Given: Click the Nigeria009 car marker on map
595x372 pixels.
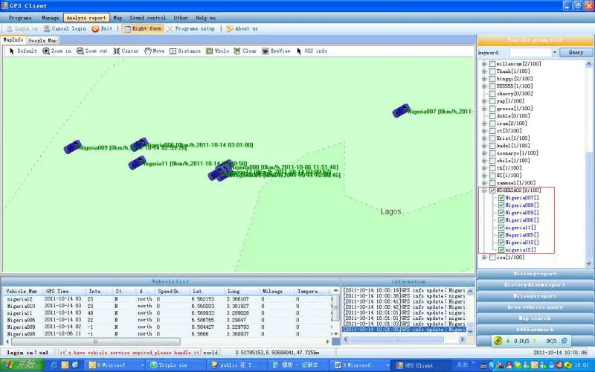Looking at the screenshot, I should (72, 147).
